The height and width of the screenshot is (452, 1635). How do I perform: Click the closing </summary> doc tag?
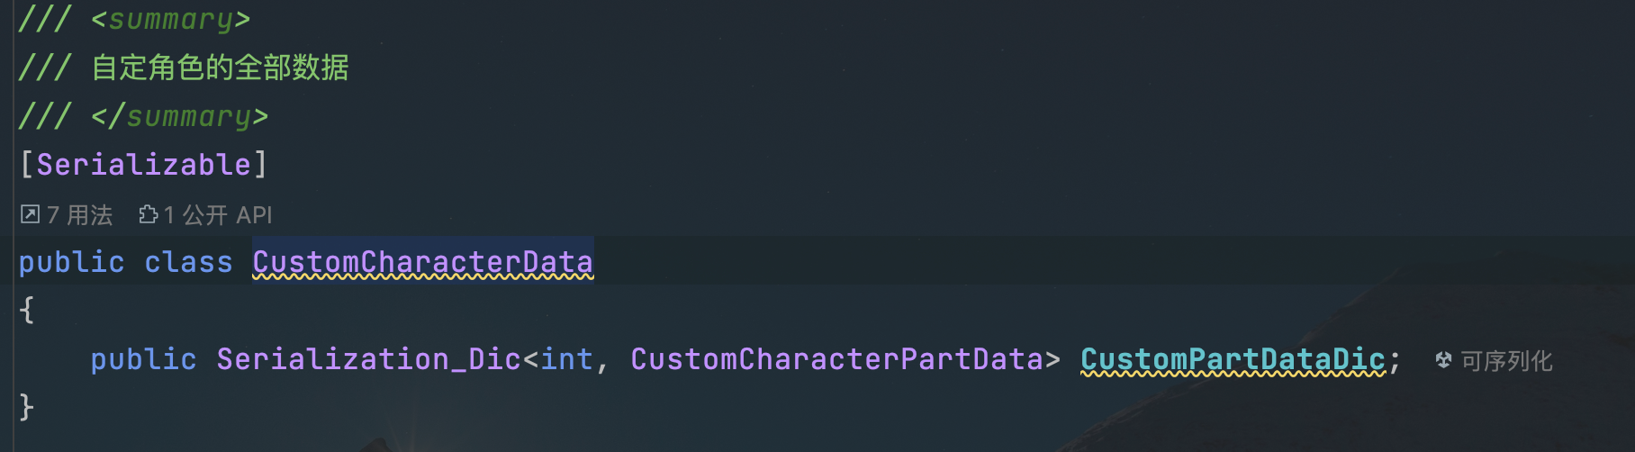coord(179,115)
